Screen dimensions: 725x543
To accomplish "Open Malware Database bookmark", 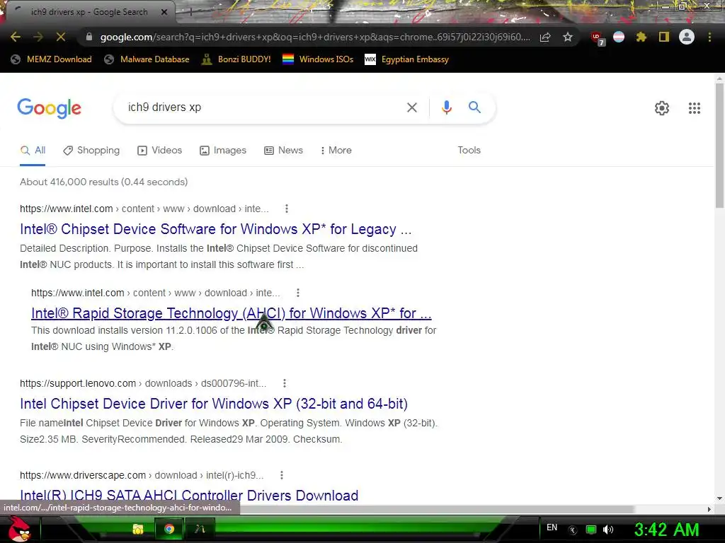I will (x=147, y=59).
